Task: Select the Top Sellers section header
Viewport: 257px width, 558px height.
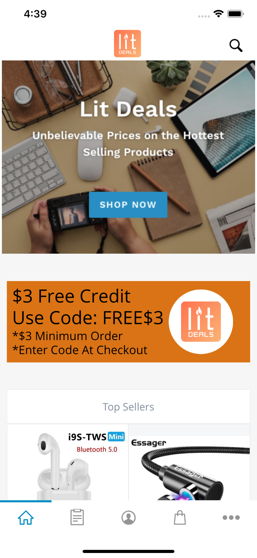Action: tap(128, 407)
